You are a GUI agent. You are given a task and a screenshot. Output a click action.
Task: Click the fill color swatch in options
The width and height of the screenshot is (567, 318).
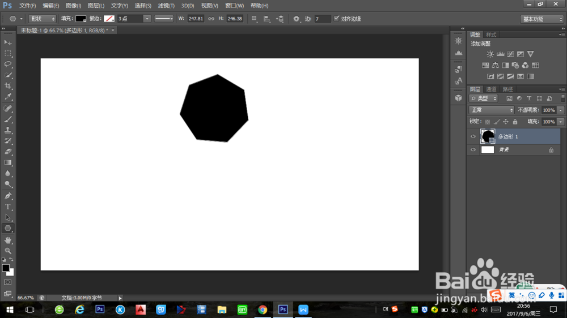coord(81,19)
